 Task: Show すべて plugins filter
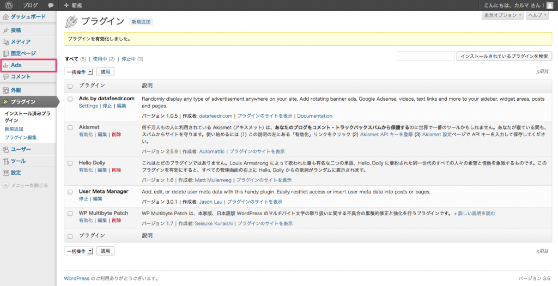(x=71, y=59)
